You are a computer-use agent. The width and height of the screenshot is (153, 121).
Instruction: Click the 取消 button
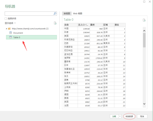[142, 116]
